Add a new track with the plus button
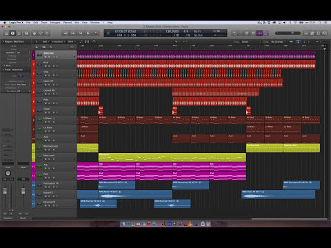This screenshot has width=331, height=248. pyautogui.click(x=37, y=47)
